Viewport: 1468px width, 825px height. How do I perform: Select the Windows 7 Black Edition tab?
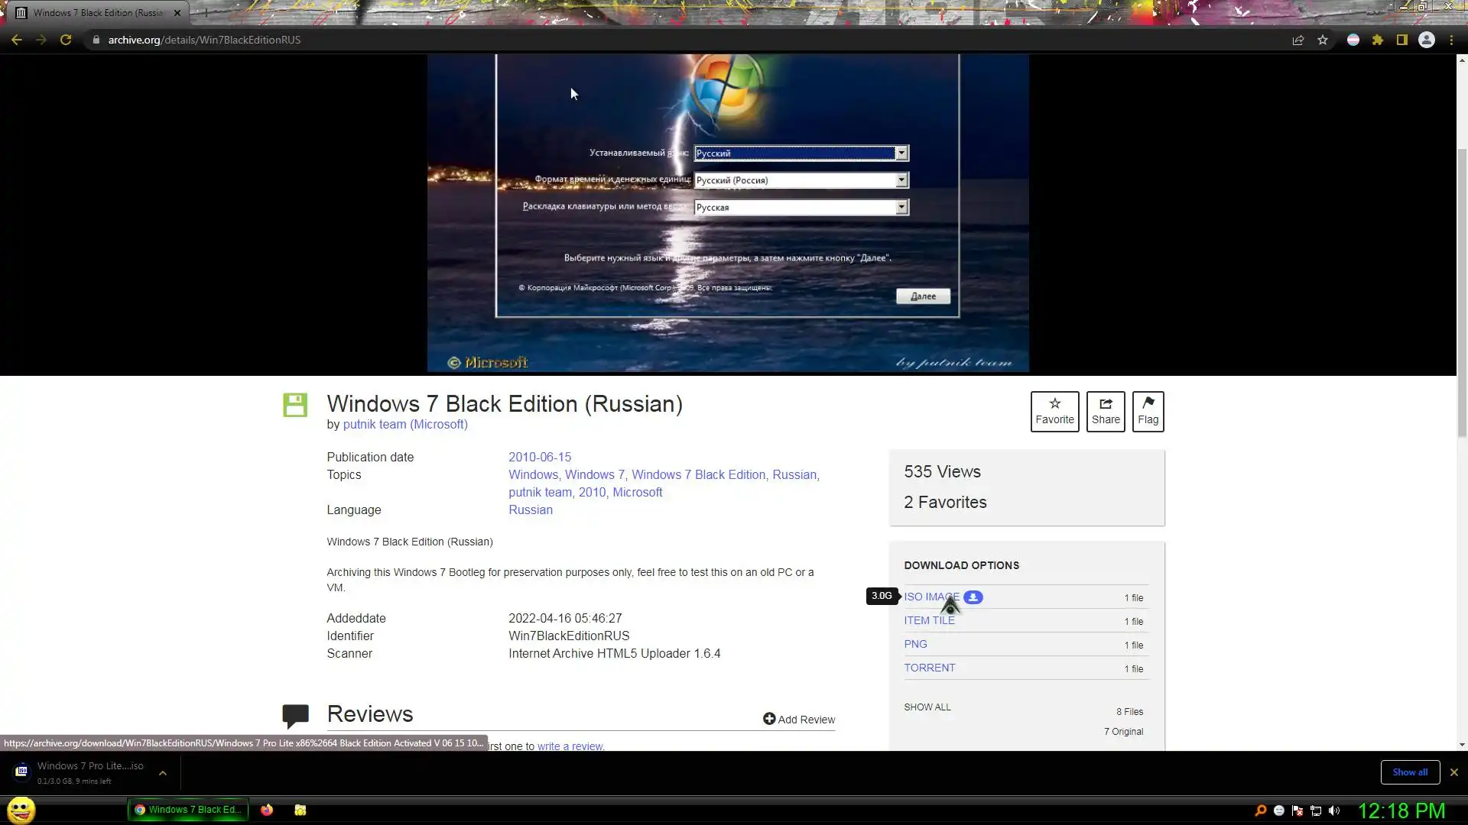[98, 13]
